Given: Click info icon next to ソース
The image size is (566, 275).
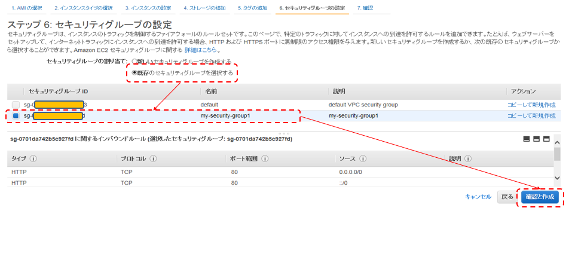Looking at the screenshot, I should point(363,159).
